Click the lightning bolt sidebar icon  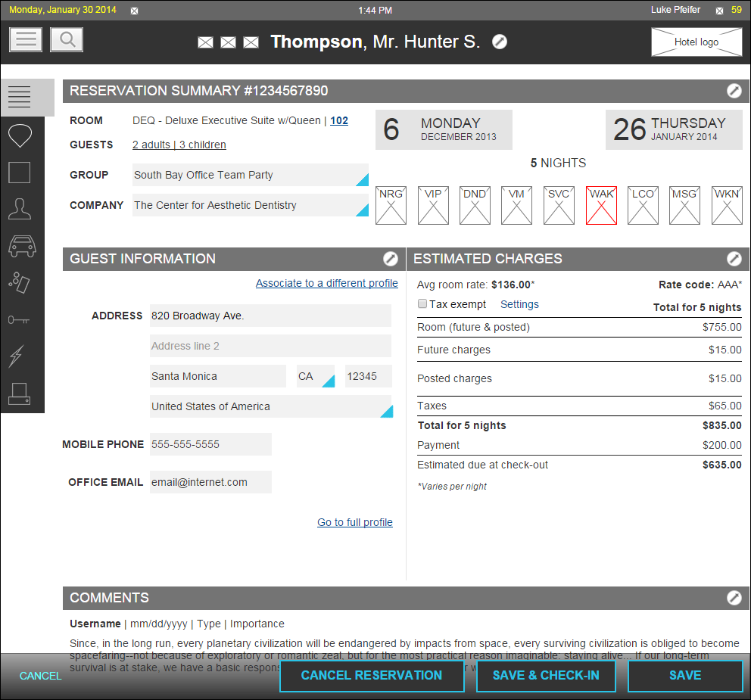(x=17, y=356)
